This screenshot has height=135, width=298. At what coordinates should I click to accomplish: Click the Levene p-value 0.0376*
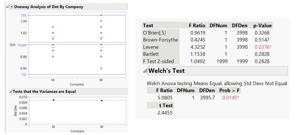point(263,47)
